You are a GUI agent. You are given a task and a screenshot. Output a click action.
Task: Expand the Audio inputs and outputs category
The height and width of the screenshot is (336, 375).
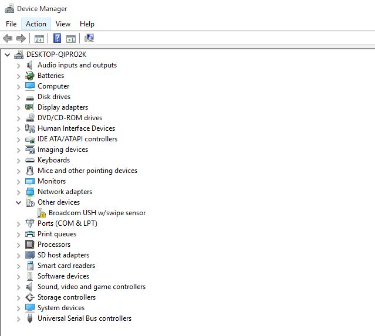[18, 66]
